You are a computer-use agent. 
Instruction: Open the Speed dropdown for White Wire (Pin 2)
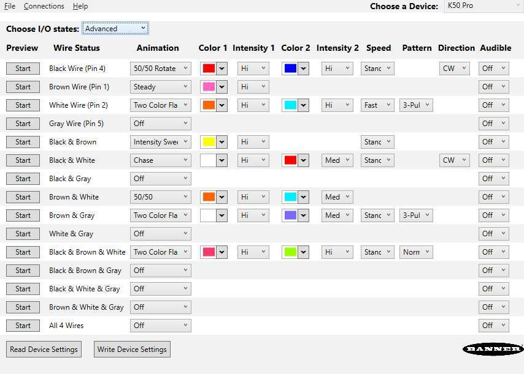(377, 105)
